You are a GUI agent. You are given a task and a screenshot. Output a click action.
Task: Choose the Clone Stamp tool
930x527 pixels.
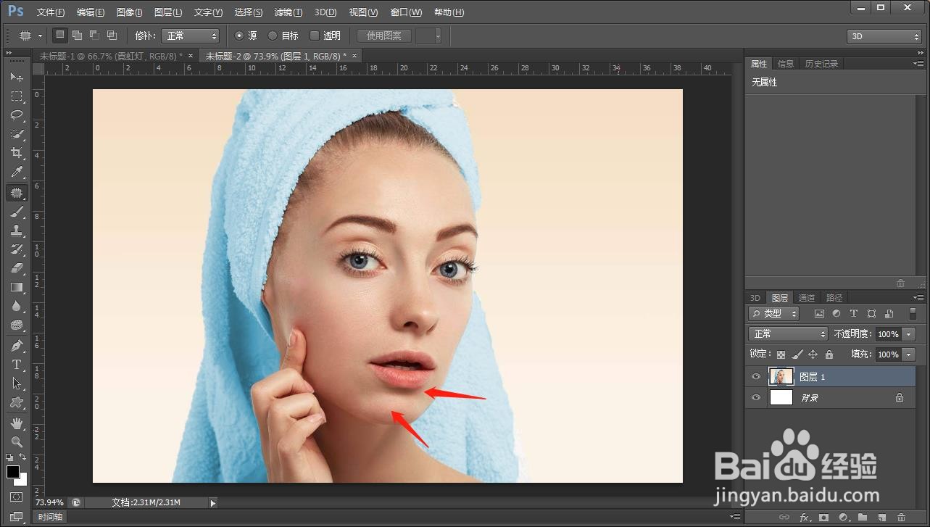pyautogui.click(x=17, y=231)
